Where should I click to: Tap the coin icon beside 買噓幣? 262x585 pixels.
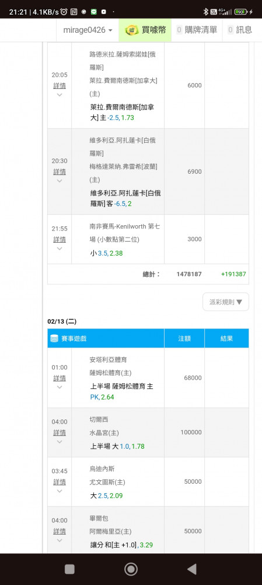point(132,30)
